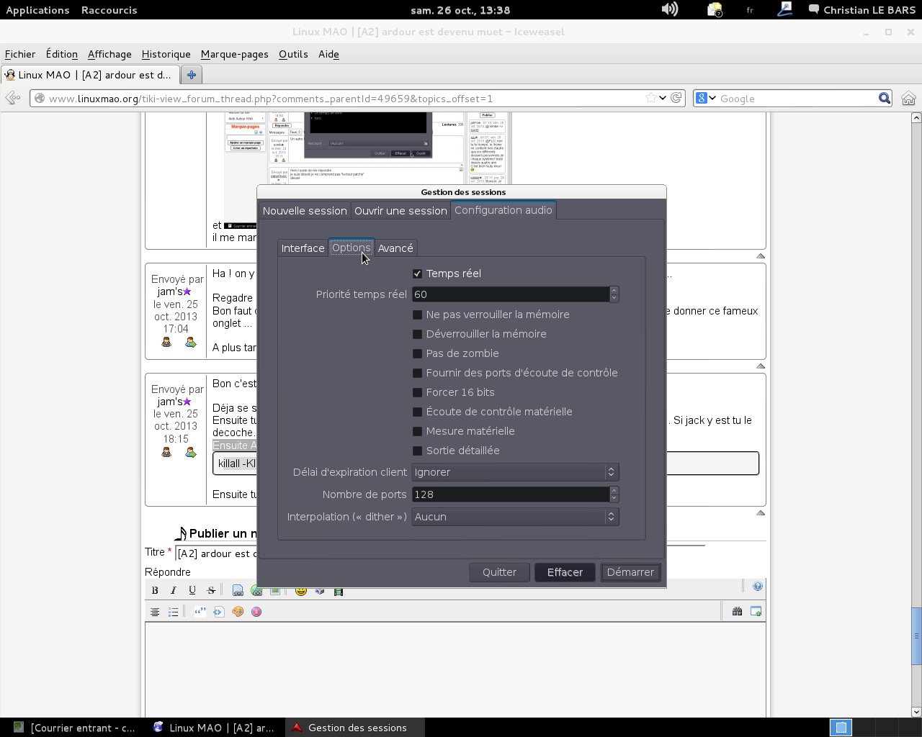This screenshot has width=922, height=737.
Task: Toggle fullscreen editor icon at toolbar right
Action: tap(756, 612)
